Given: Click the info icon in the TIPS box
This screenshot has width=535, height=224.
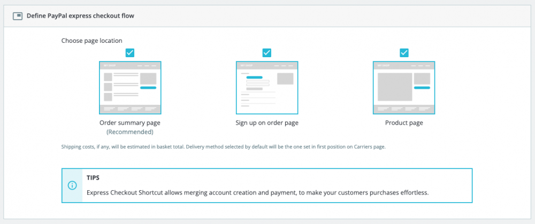Looking at the screenshot, I should tap(72, 186).
